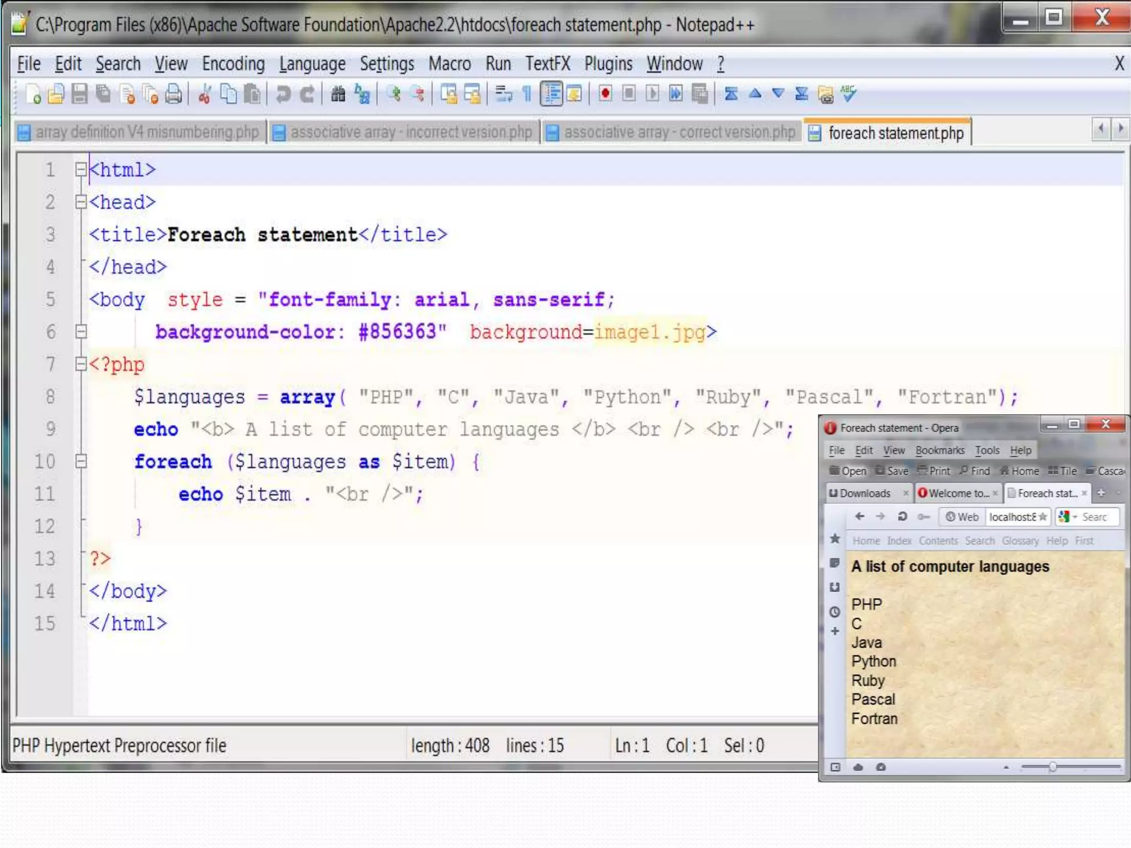Adjust the Opera zoom slider handle
1131x848 pixels.
tap(1053, 767)
